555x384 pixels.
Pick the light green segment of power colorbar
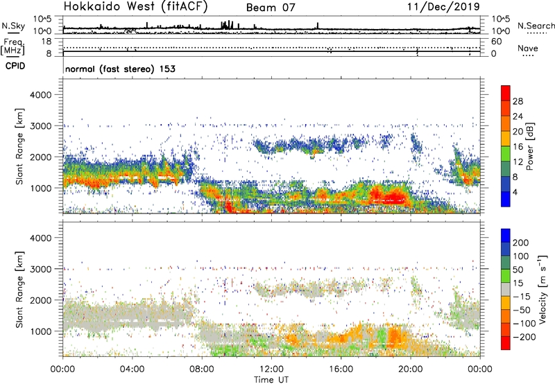point(506,154)
